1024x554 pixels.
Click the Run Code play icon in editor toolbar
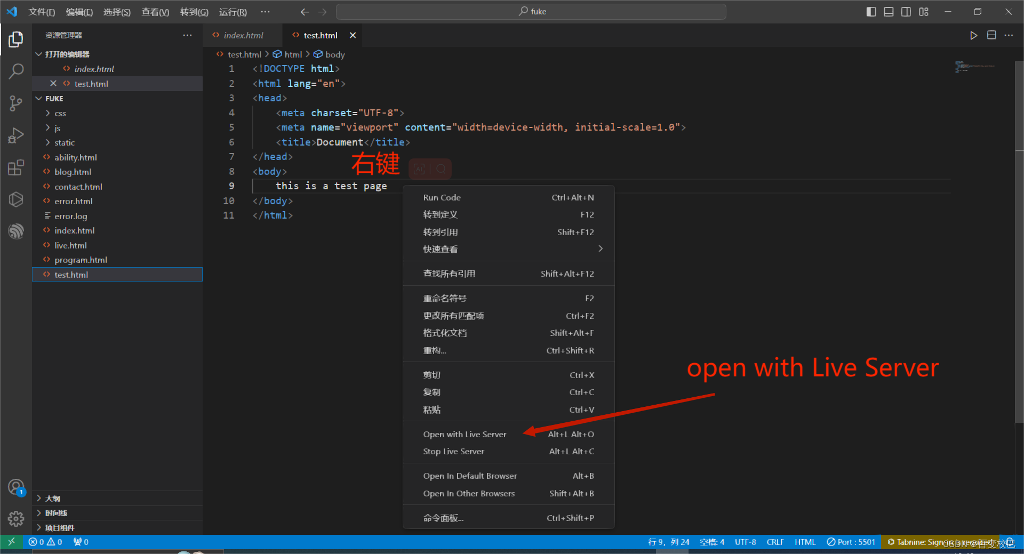973,35
